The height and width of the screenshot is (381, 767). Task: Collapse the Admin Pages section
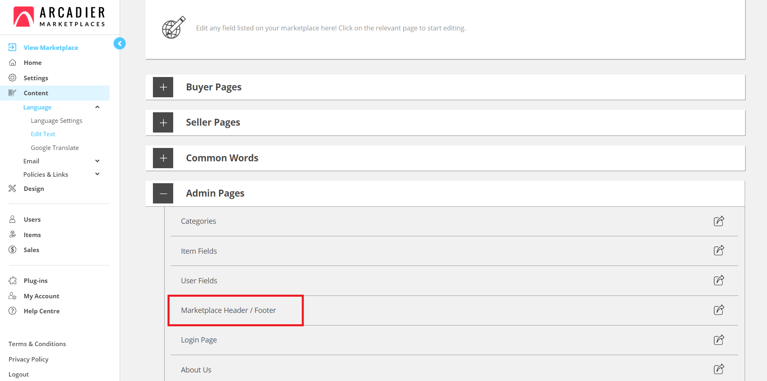163,193
